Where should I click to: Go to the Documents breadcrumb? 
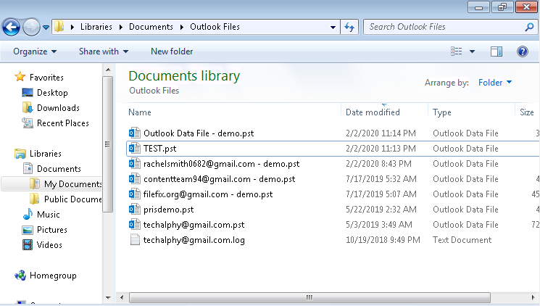point(151,27)
